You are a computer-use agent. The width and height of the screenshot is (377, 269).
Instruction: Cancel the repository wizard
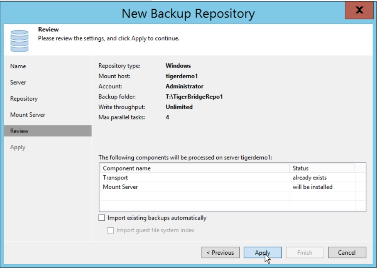pyautogui.click(x=347, y=253)
